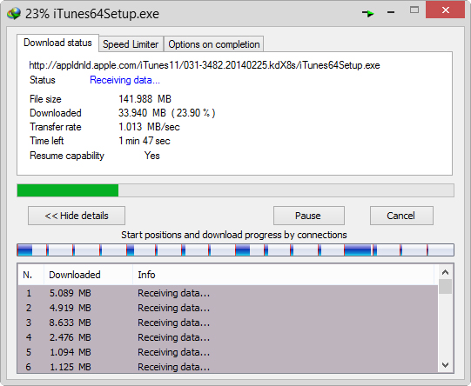Click the transfer rate value 1.013 MB/sec
This screenshot has height=386, width=471.
point(149,127)
